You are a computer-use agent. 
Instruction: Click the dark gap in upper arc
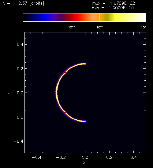pyautogui.click(x=65, y=73)
